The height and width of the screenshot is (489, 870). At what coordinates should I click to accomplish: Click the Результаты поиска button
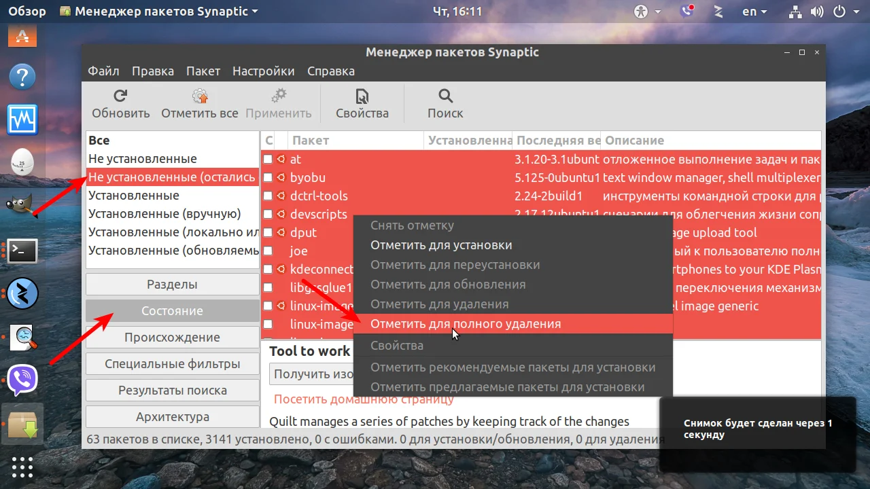(x=173, y=391)
